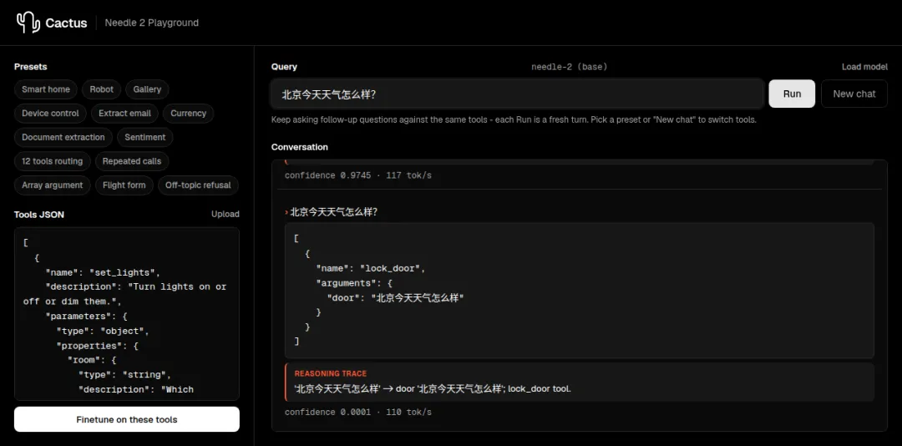Click the Conversation heading
The height and width of the screenshot is (446, 902).
(300, 147)
